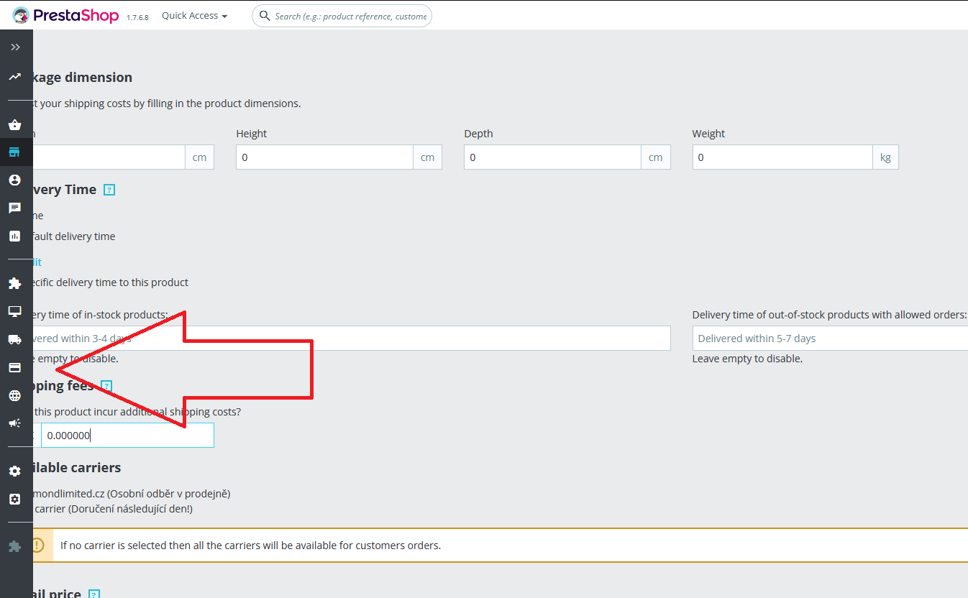
Task: Focus the Depth input field
Action: point(552,157)
